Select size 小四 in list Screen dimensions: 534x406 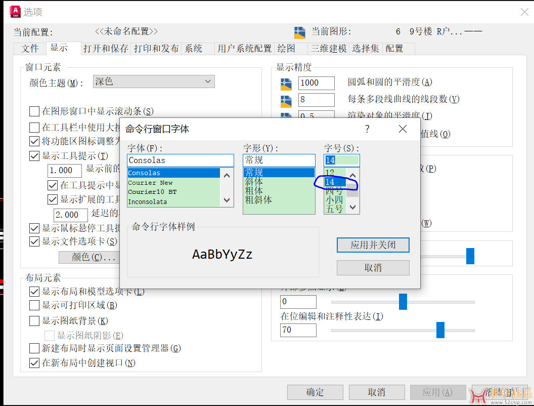pyautogui.click(x=335, y=199)
